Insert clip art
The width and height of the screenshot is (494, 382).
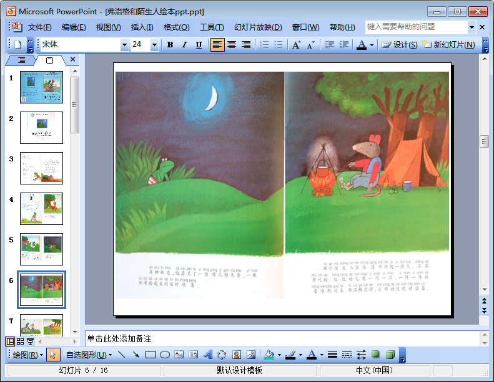coord(237,355)
